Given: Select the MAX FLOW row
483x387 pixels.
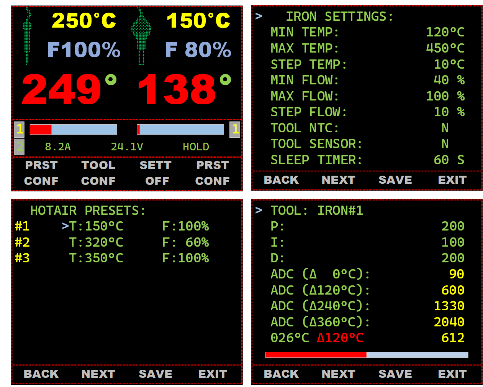Looking at the screenshot, I should point(367,96).
